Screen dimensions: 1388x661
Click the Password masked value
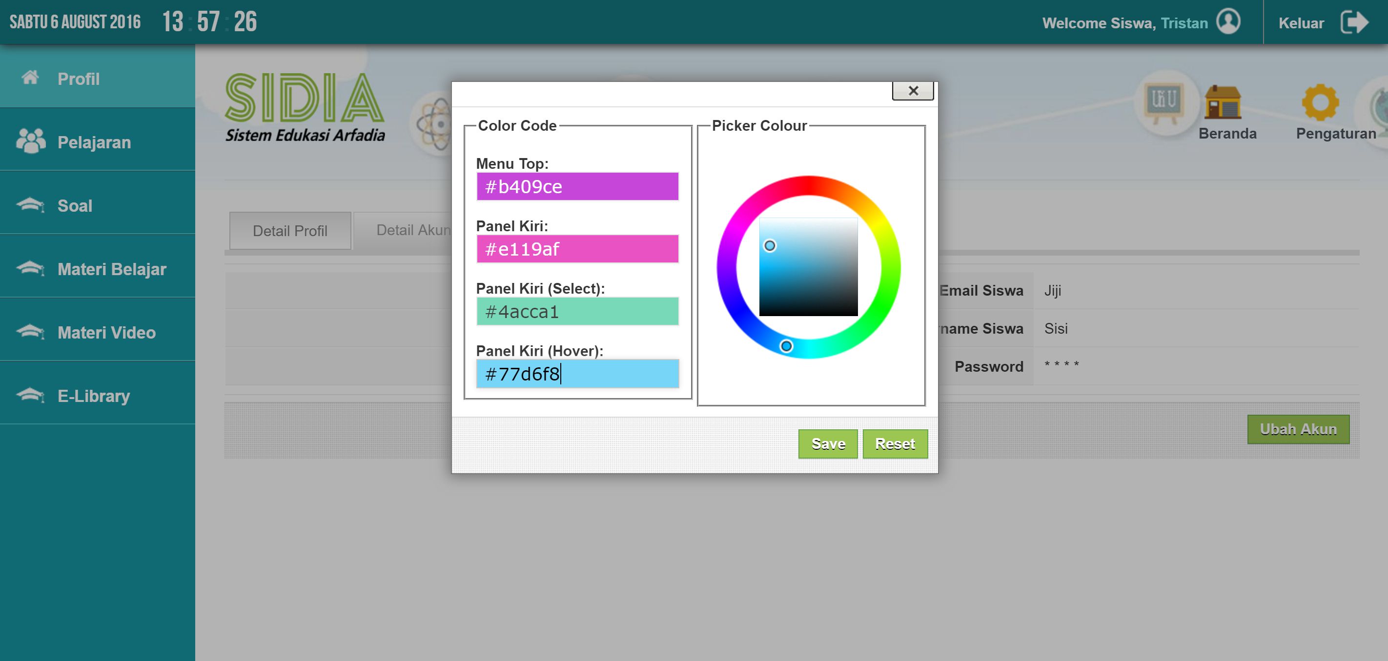[x=1061, y=365]
